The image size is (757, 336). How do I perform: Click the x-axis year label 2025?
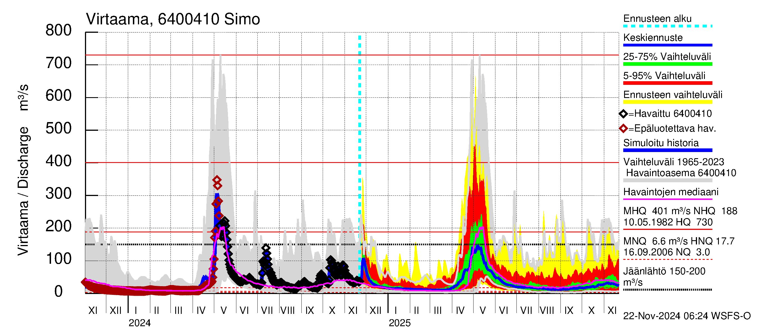[x=400, y=323]
